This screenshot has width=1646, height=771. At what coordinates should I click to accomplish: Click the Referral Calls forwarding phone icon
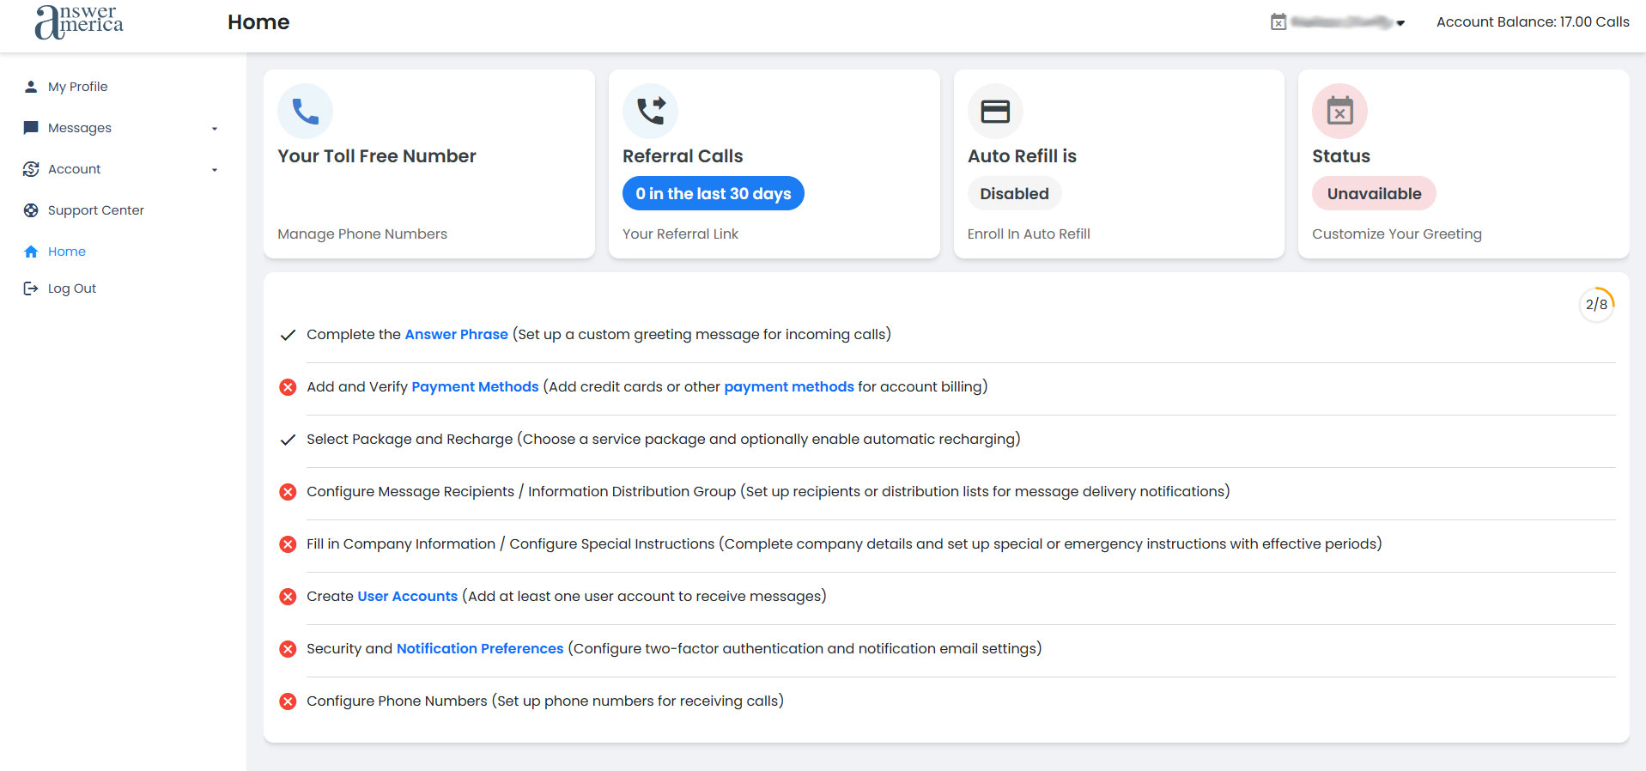(650, 112)
